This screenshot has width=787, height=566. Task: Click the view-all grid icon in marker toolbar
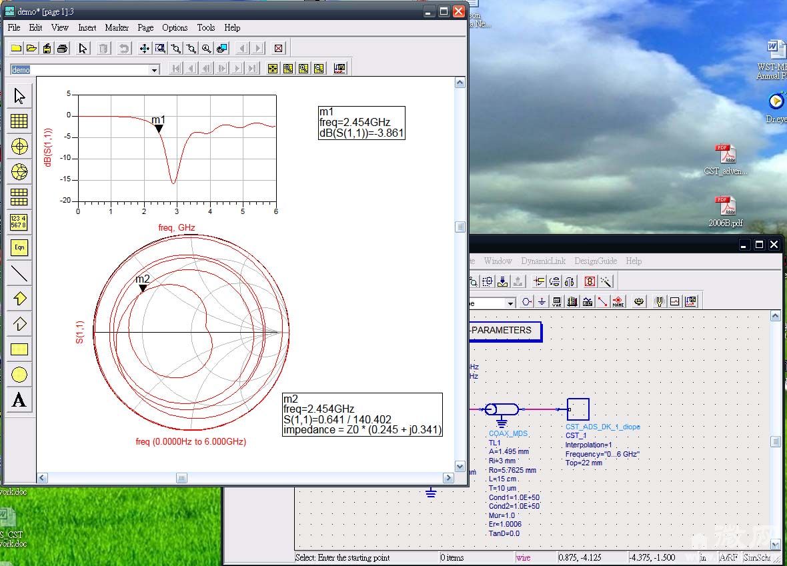pyautogui.click(x=273, y=68)
